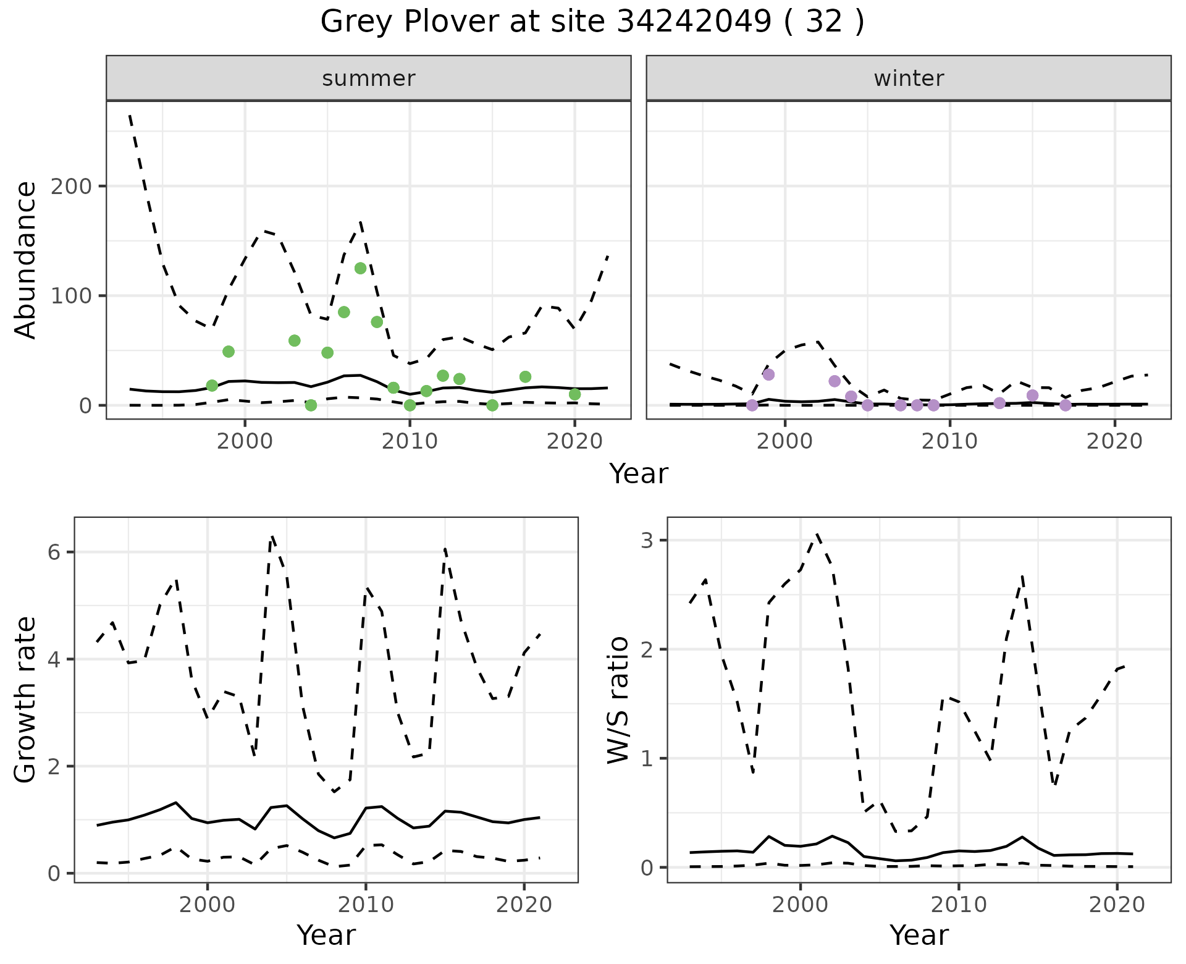Click the chart title Grey Plover at site
This screenshot has height=964, width=1186.
[592, 22]
